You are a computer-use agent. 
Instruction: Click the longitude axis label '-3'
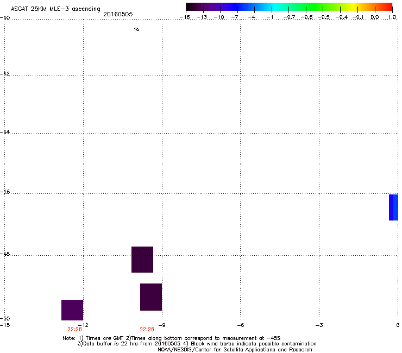tap(319, 325)
